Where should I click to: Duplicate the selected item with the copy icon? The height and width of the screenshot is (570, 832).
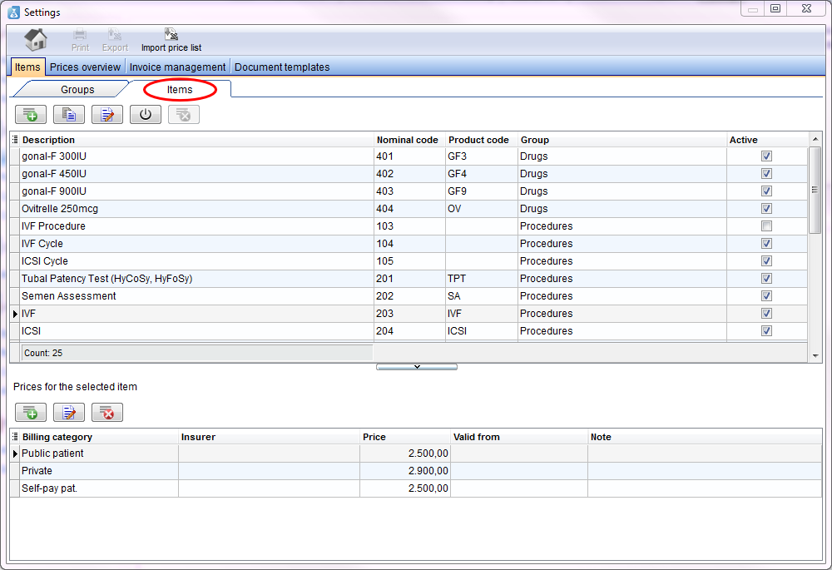69,115
